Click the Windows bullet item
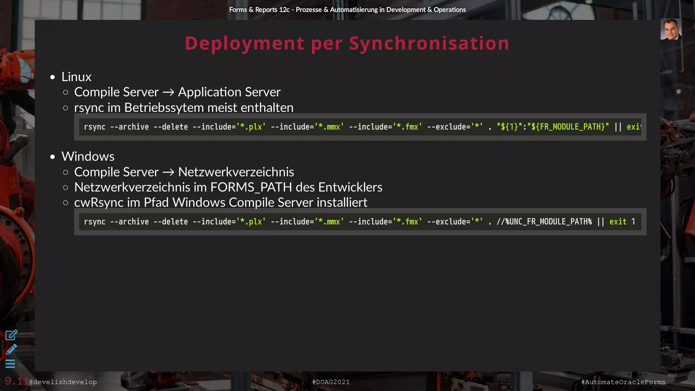Screen dimensions: 695x391 click(88, 156)
